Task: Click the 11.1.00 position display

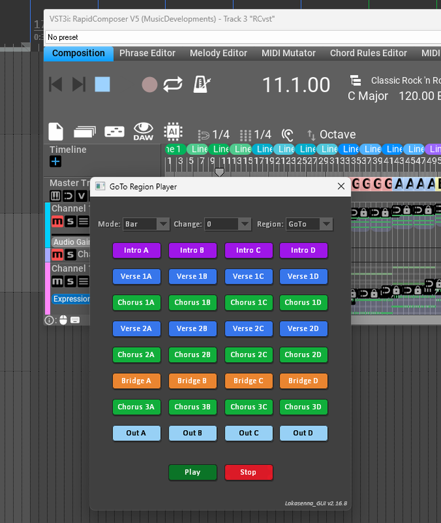Action: (x=296, y=85)
